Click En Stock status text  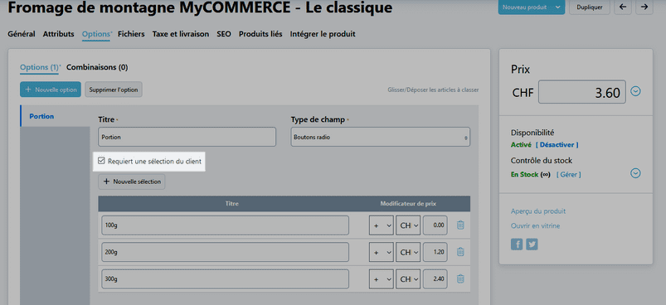(x=524, y=174)
